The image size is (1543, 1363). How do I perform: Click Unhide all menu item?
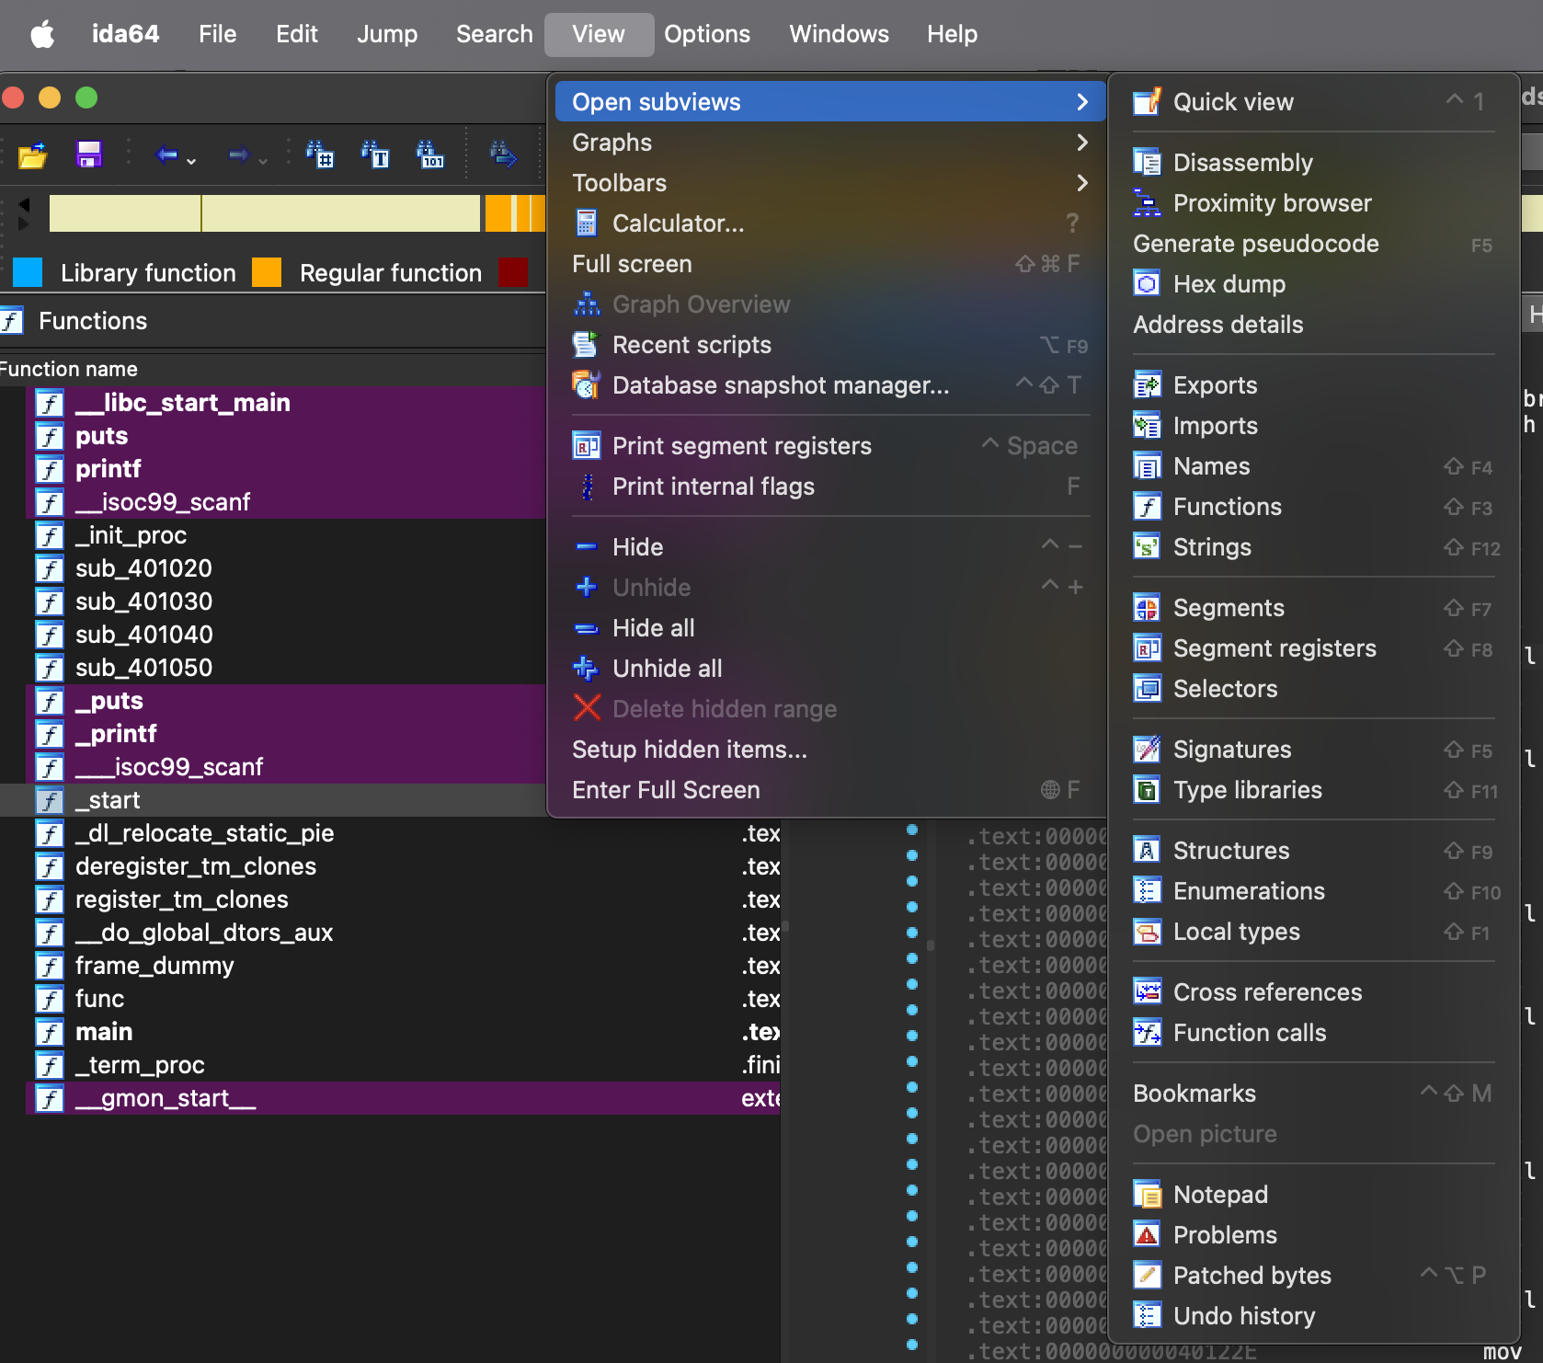(830, 669)
